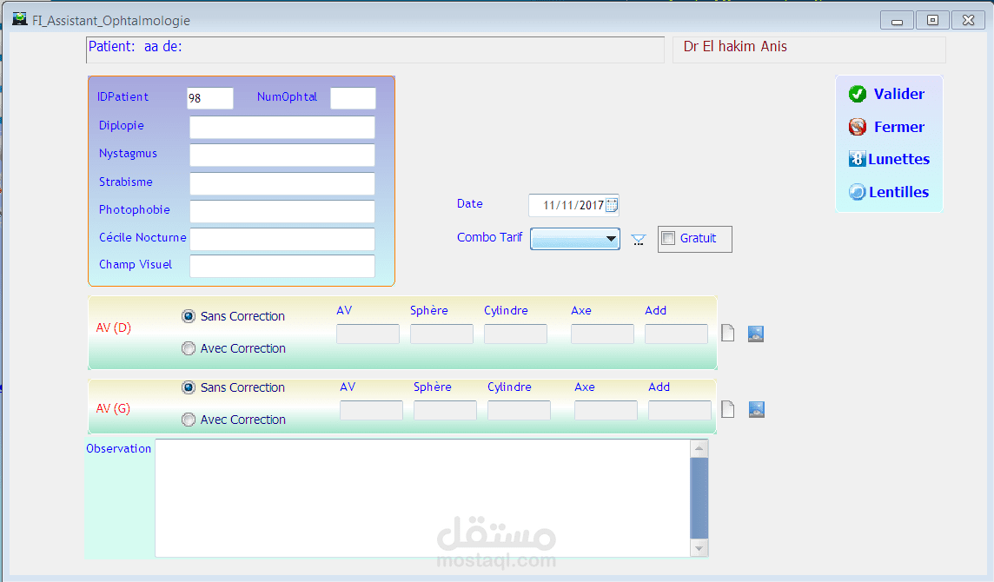Viewport: 994px width, 582px height.
Task: Click the Axe field in the AV (G) row
Action: click(606, 410)
